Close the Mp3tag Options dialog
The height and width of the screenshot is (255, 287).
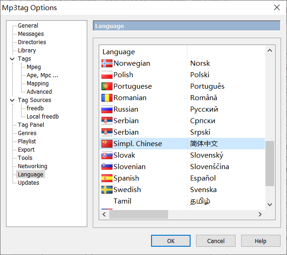[x=277, y=7]
